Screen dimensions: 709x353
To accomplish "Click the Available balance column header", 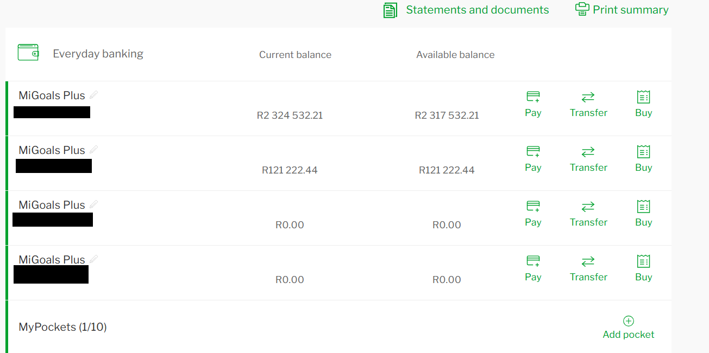I will [x=455, y=55].
